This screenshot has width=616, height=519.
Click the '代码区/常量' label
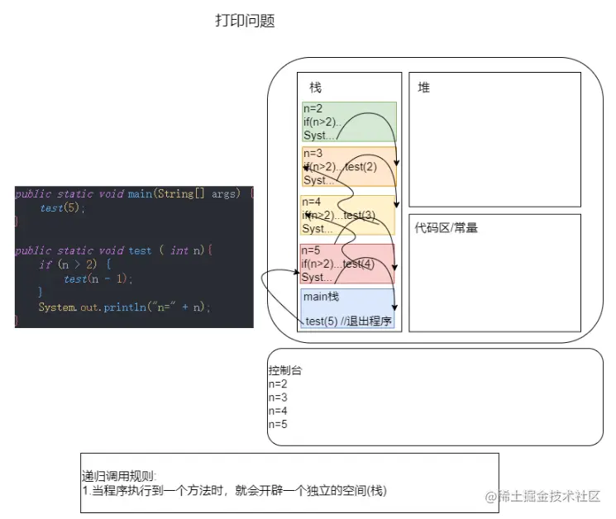click(446, 228)
